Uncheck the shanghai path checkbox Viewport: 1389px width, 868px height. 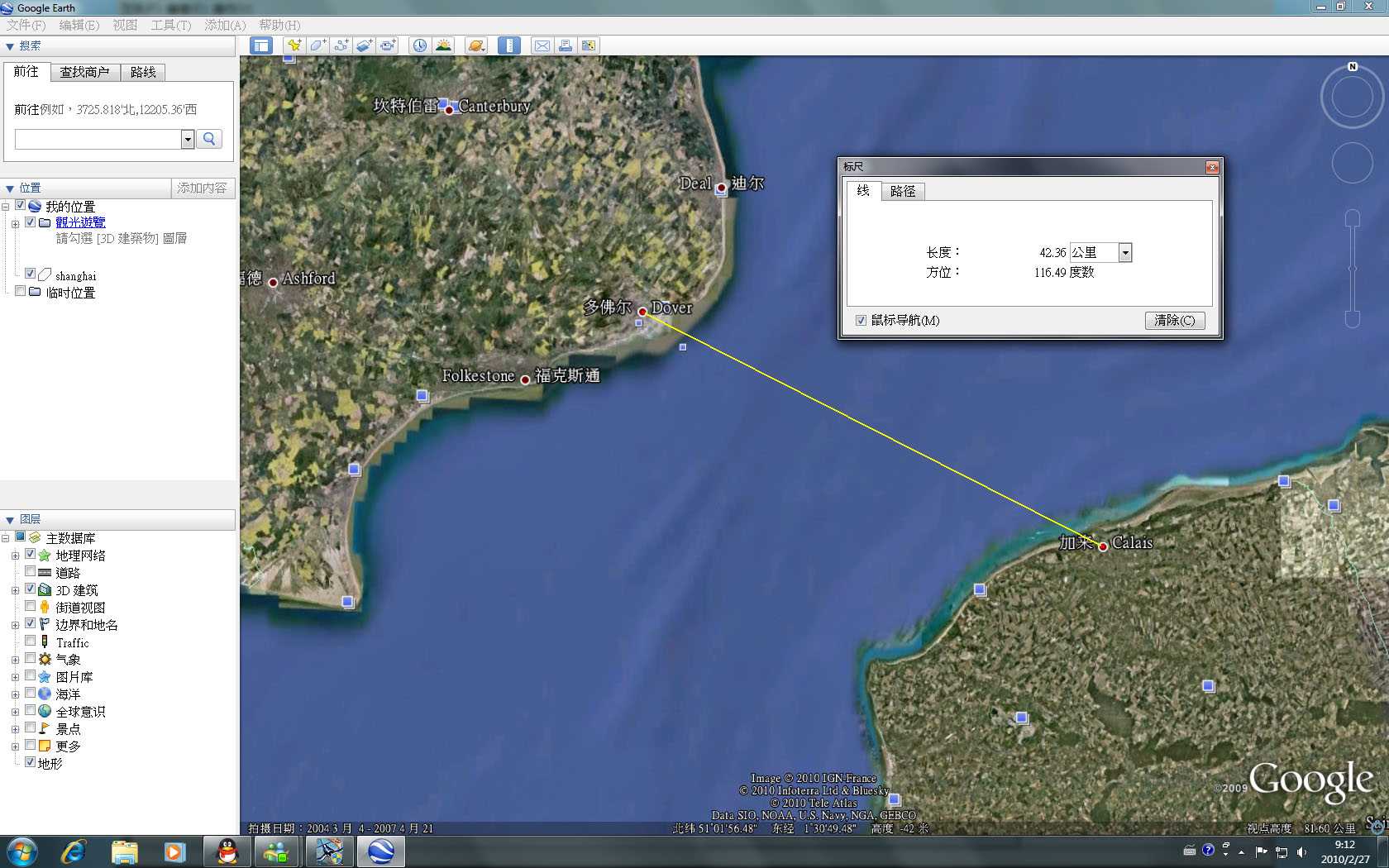click(x=31, y=273)
